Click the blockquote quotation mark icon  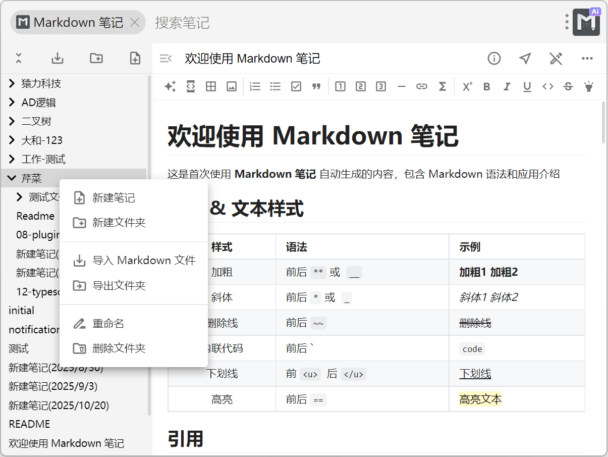[x=316, y=86]
